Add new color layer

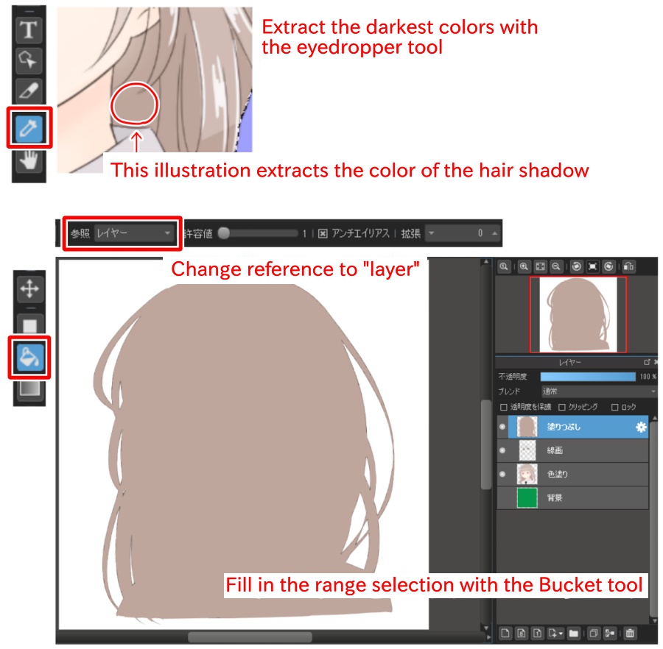tap(505, 633)
